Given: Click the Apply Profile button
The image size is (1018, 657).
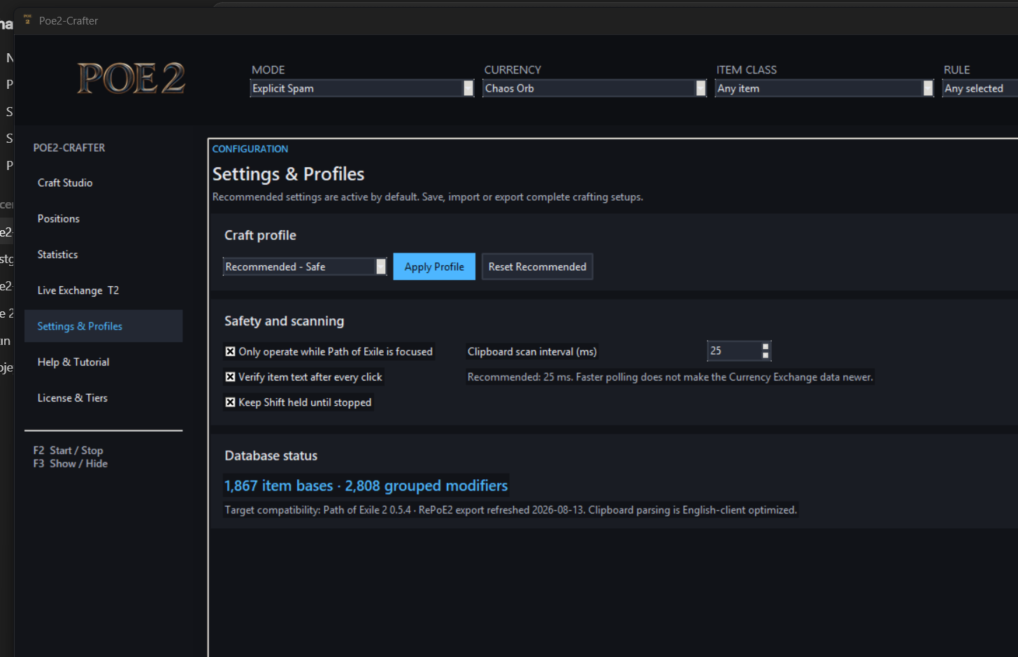Looking at the screenshot, I should pyautogui.click(x=434, y=267).
